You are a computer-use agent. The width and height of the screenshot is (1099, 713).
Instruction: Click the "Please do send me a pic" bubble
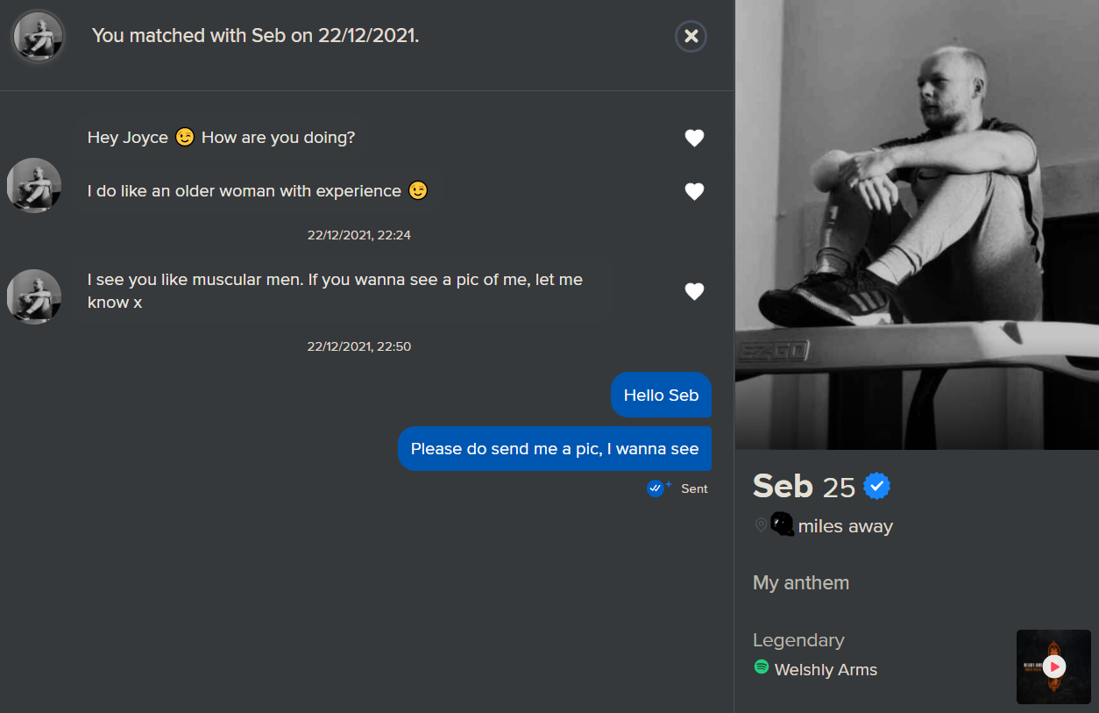554,449
